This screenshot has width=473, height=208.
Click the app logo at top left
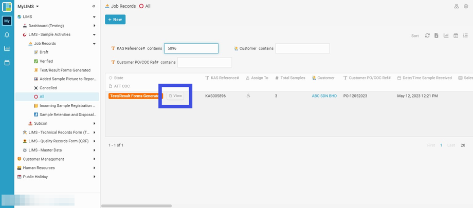pyautogui.click(x=7, y=7)
